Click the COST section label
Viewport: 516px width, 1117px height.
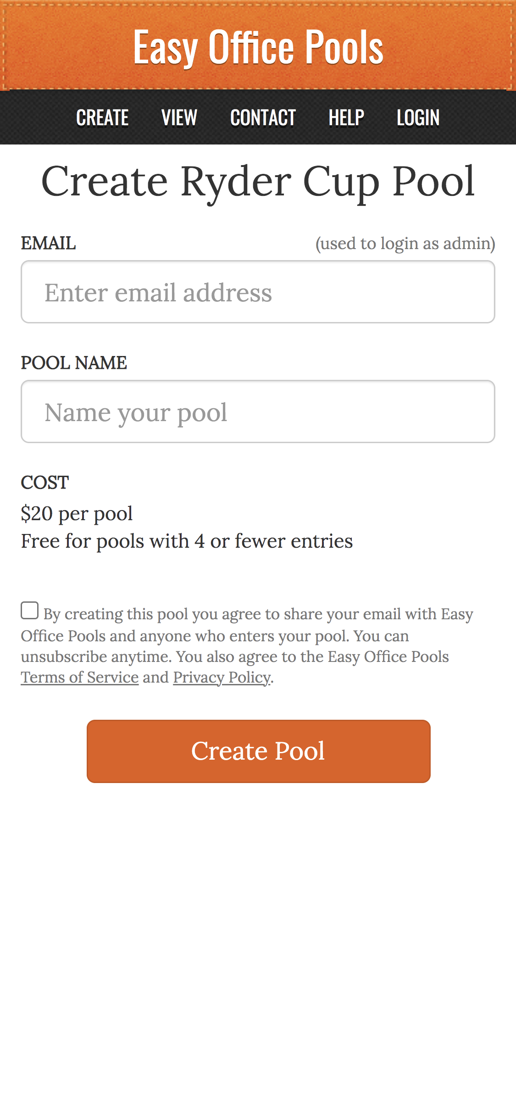coord(45,483)
